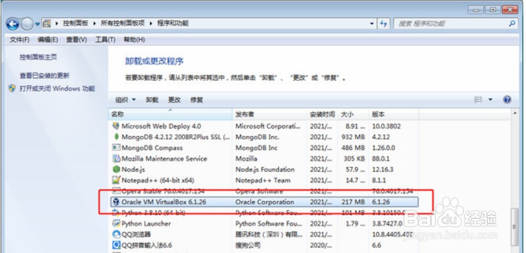The image size is (526, 253).
Task: Select the QQ浏览器 icon
Action: [116, 234]
